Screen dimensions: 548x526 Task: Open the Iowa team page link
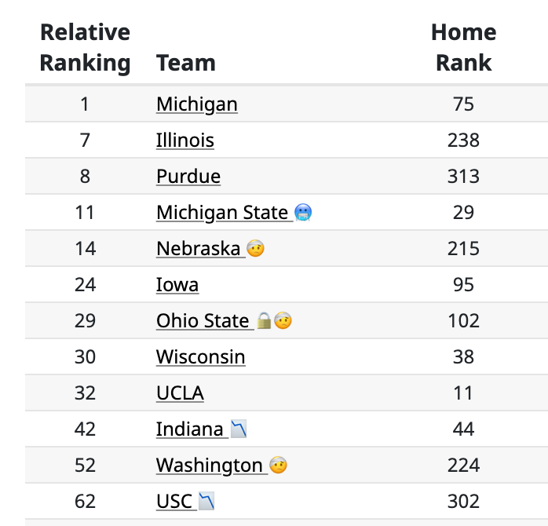pyautogui.click(x=177, y=284)
